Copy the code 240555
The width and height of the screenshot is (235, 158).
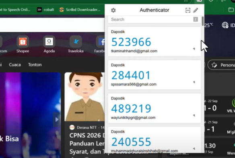tap(131, 142)
